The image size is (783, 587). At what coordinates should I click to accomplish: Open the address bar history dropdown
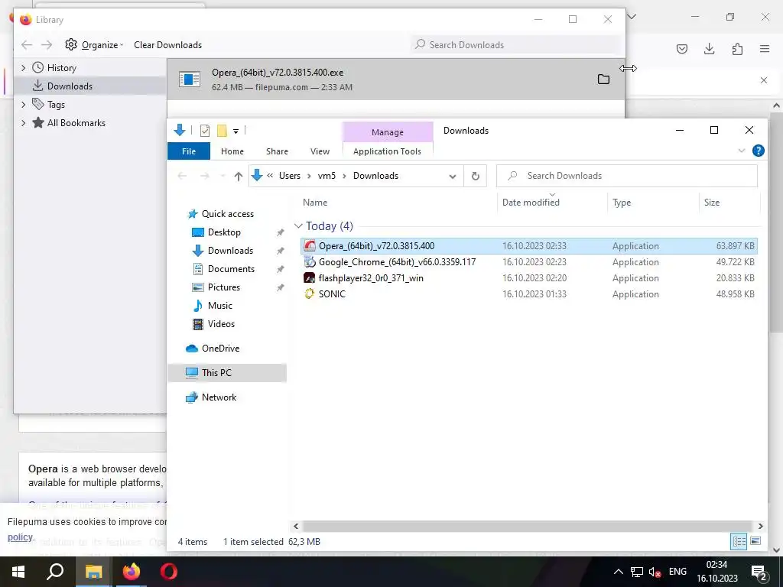[x=453, y=177]
